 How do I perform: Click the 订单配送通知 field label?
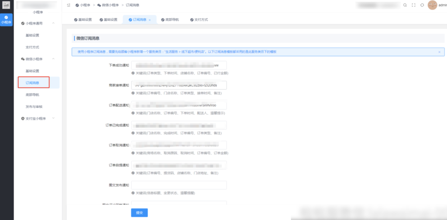[119, 105]
